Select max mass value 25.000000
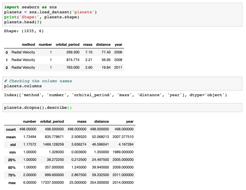Screen dimensions: 246x190 click(x=78, y=182)
